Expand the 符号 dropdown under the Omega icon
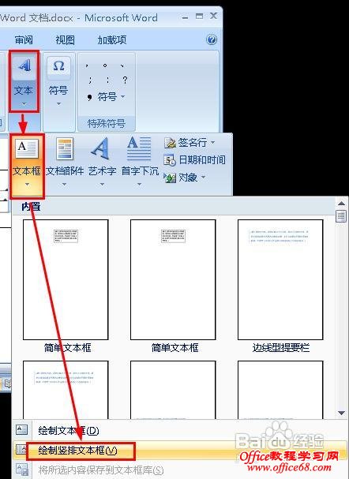Viewport: 349px width, 479px height. (58, 104)
